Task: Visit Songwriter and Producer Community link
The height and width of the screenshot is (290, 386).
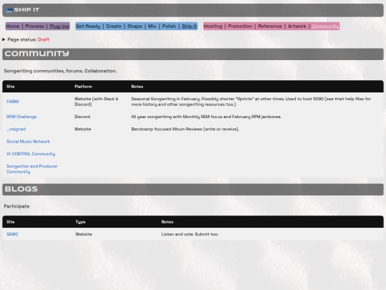Action: [32, 169]
